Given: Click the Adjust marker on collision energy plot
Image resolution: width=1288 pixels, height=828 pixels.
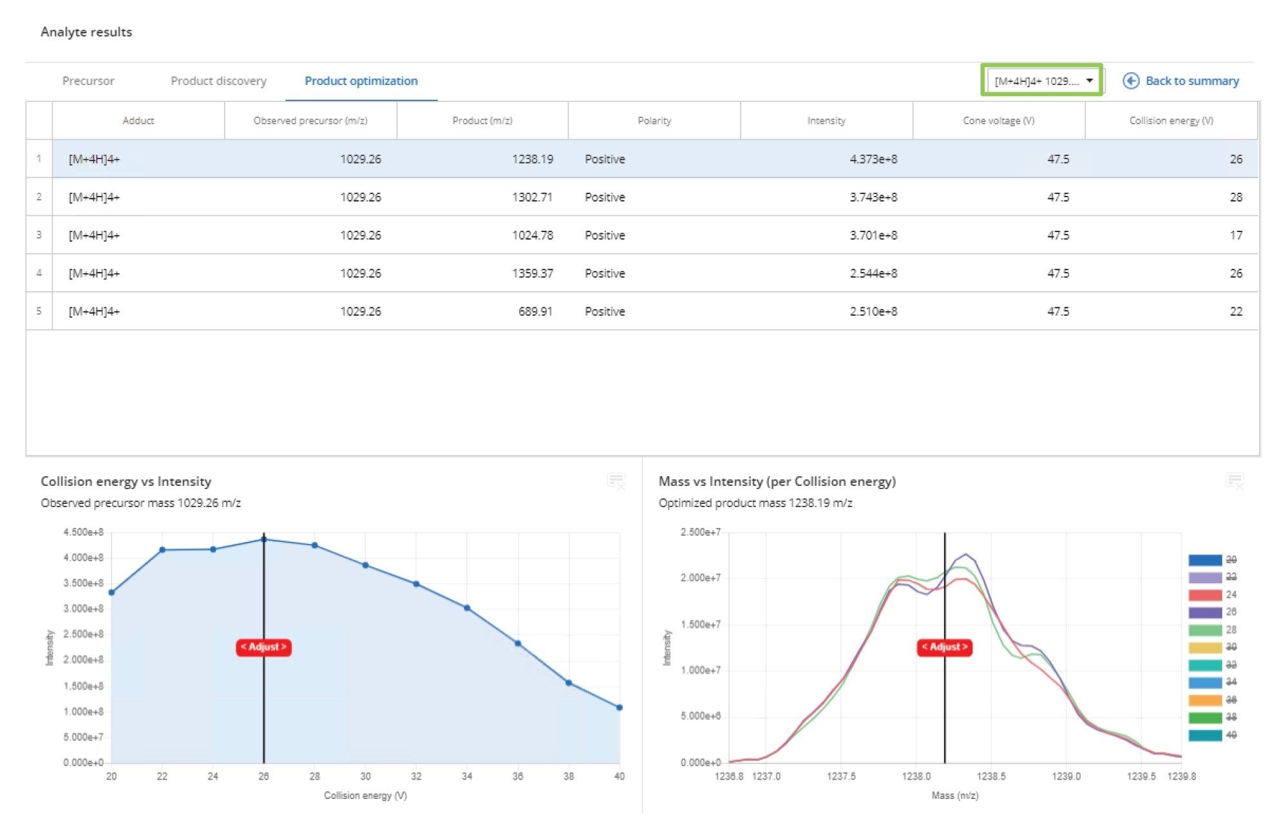Looking at the screenshot, I should tap(263, 647).
